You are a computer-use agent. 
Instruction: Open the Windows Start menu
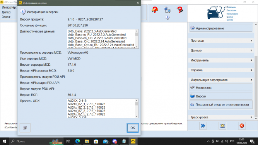click(x=4, y=141)
